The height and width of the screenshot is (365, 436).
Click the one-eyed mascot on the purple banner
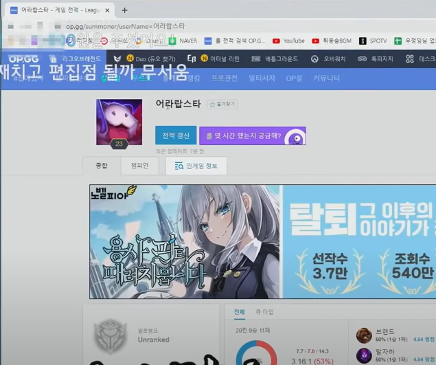295,137
